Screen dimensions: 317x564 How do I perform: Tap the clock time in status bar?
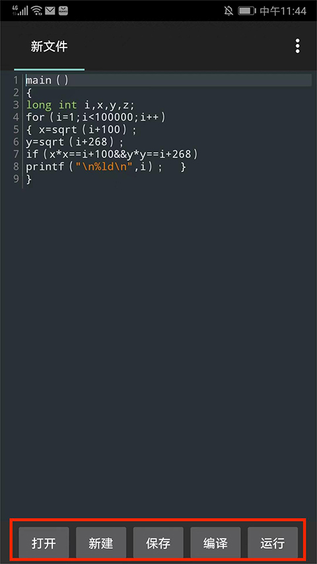[283, 11]
